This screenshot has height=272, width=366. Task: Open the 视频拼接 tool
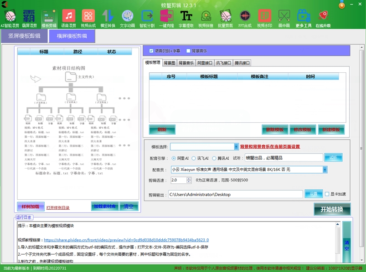point(206,19)
